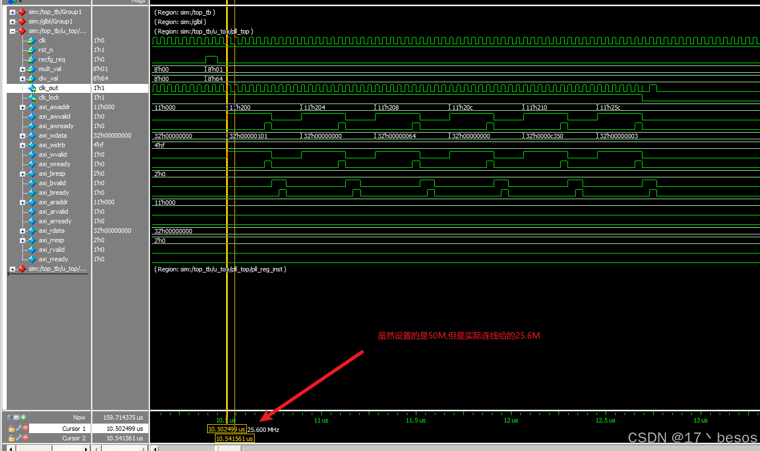This screenshot has width=760, height=451.
Task: Expand the sim:/top_tb/Group1 tree node
Action: [x=12, y=12]
